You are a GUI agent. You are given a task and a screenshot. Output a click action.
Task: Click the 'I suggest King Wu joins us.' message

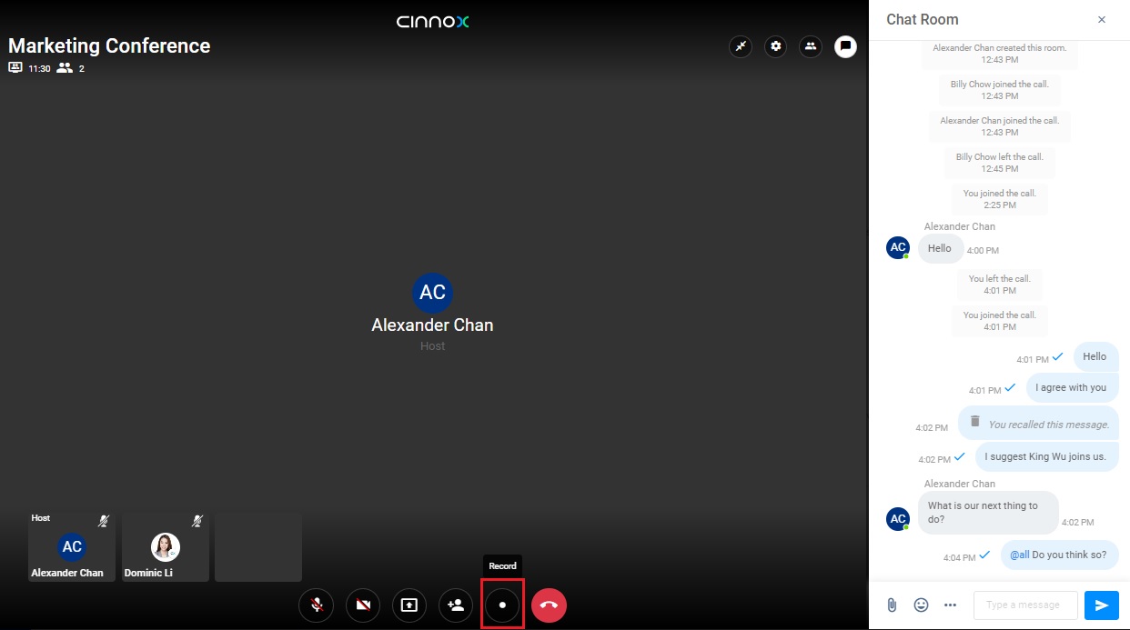pos(1046,456)
